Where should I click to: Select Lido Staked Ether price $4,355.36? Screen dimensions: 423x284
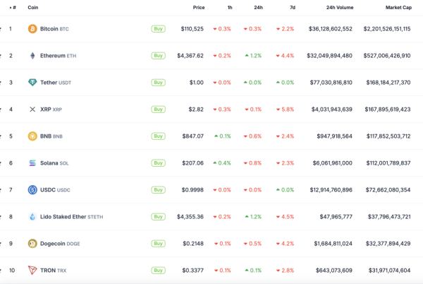click(x=190, y=217)
